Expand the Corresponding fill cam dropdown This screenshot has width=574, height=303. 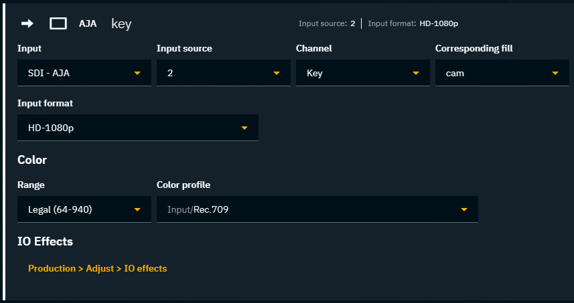tap(502, 73)
